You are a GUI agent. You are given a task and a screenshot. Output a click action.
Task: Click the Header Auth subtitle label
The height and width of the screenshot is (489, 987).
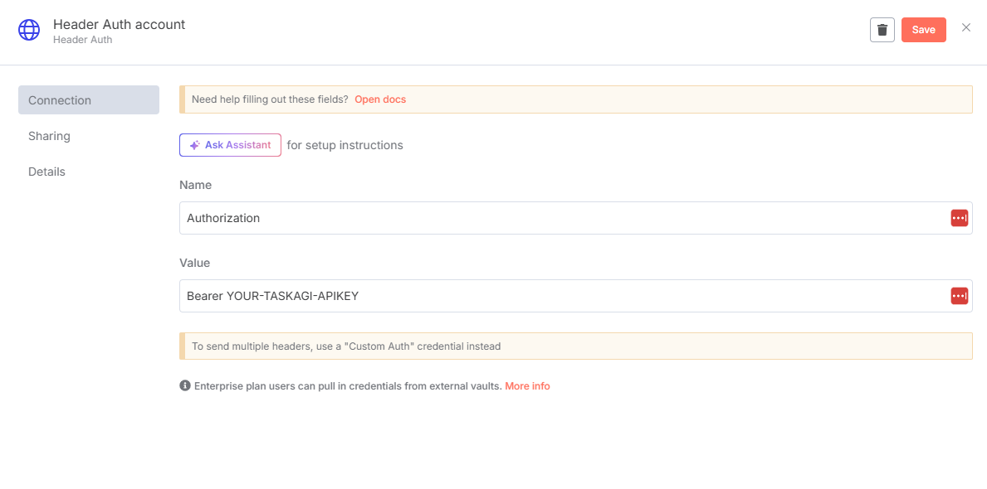coord(82,39)
